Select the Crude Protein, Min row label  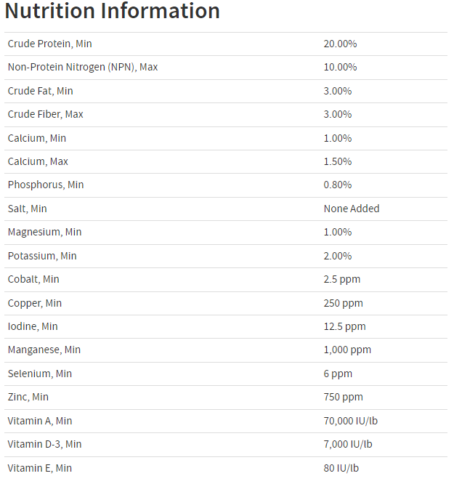[49, 44]
